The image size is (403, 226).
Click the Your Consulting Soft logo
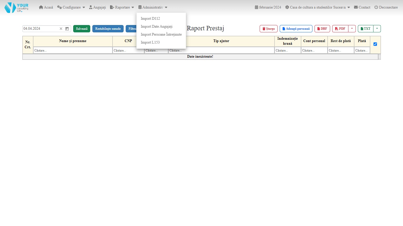point(16,7)
